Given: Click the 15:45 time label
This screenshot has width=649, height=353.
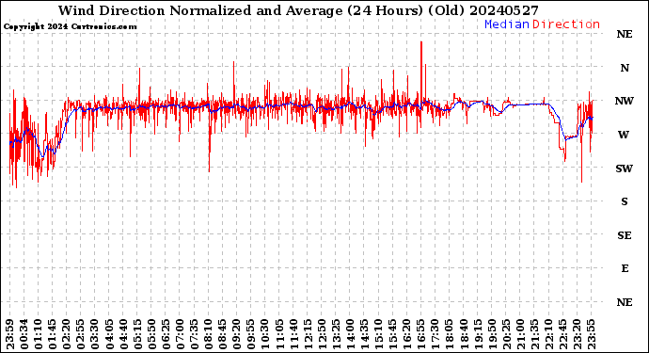Looking at the screenshot, I should point(392,334).
